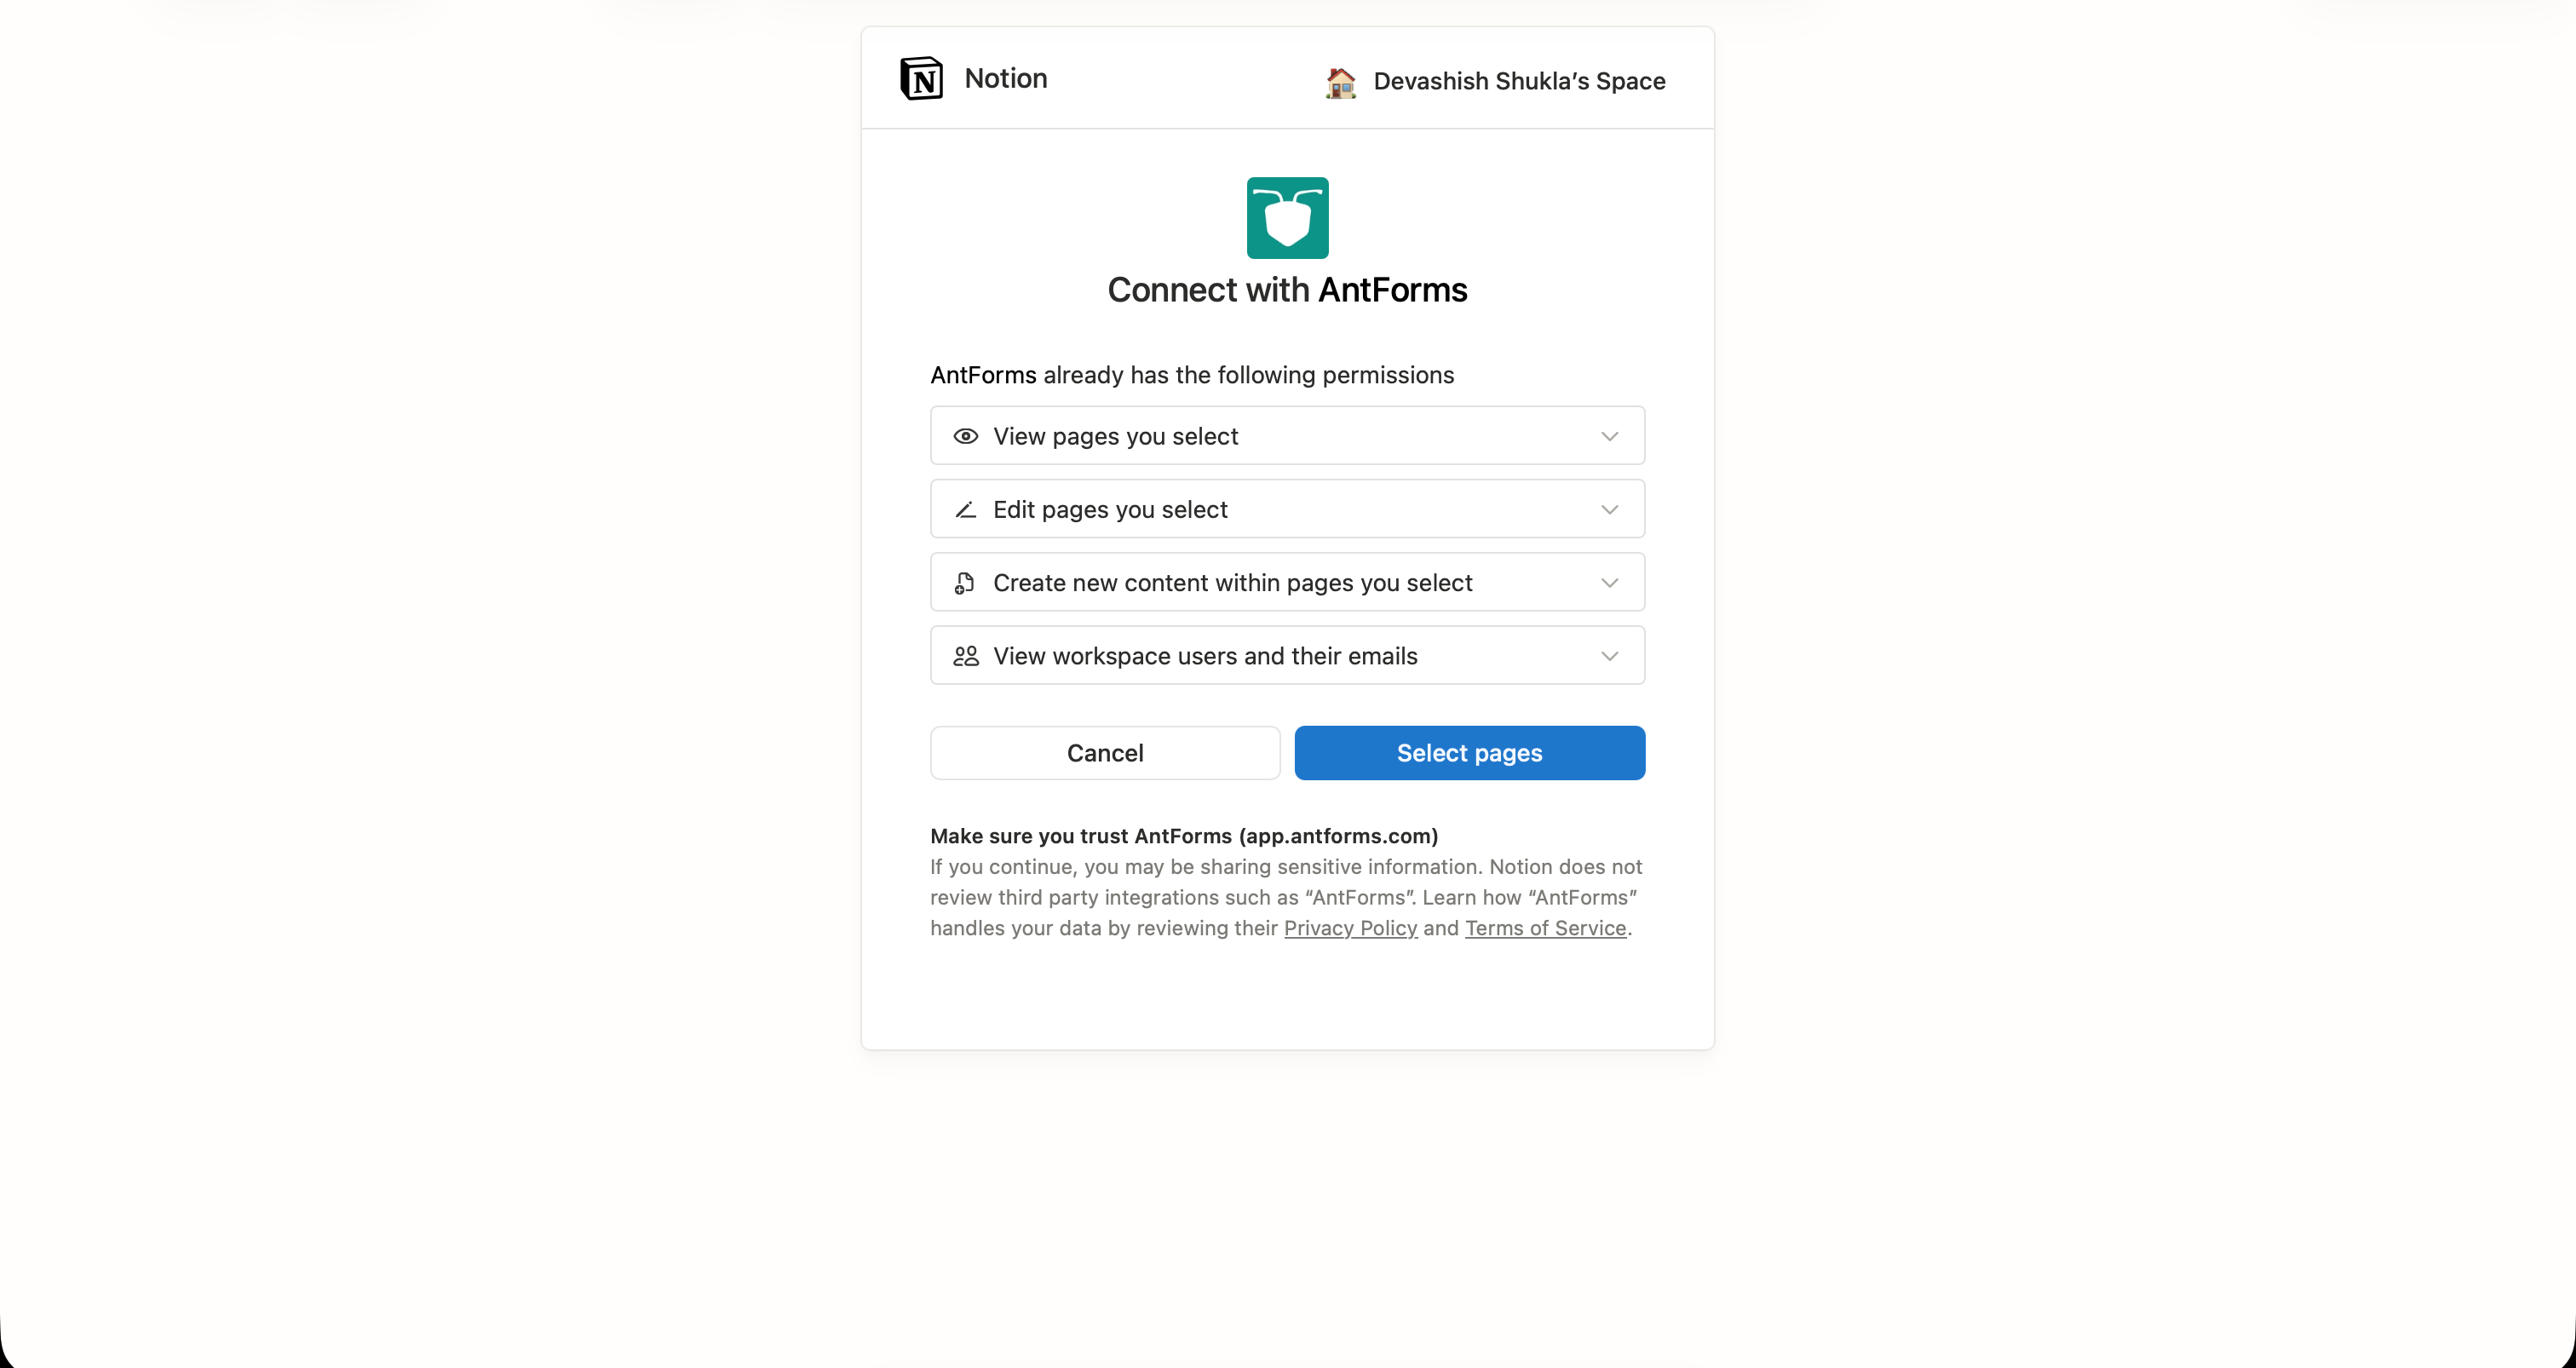This screenshot has width=2576, height=1368.
Task: Open the Devashish Shukla's Space workspace switcher
Action: pos(1493,81)
